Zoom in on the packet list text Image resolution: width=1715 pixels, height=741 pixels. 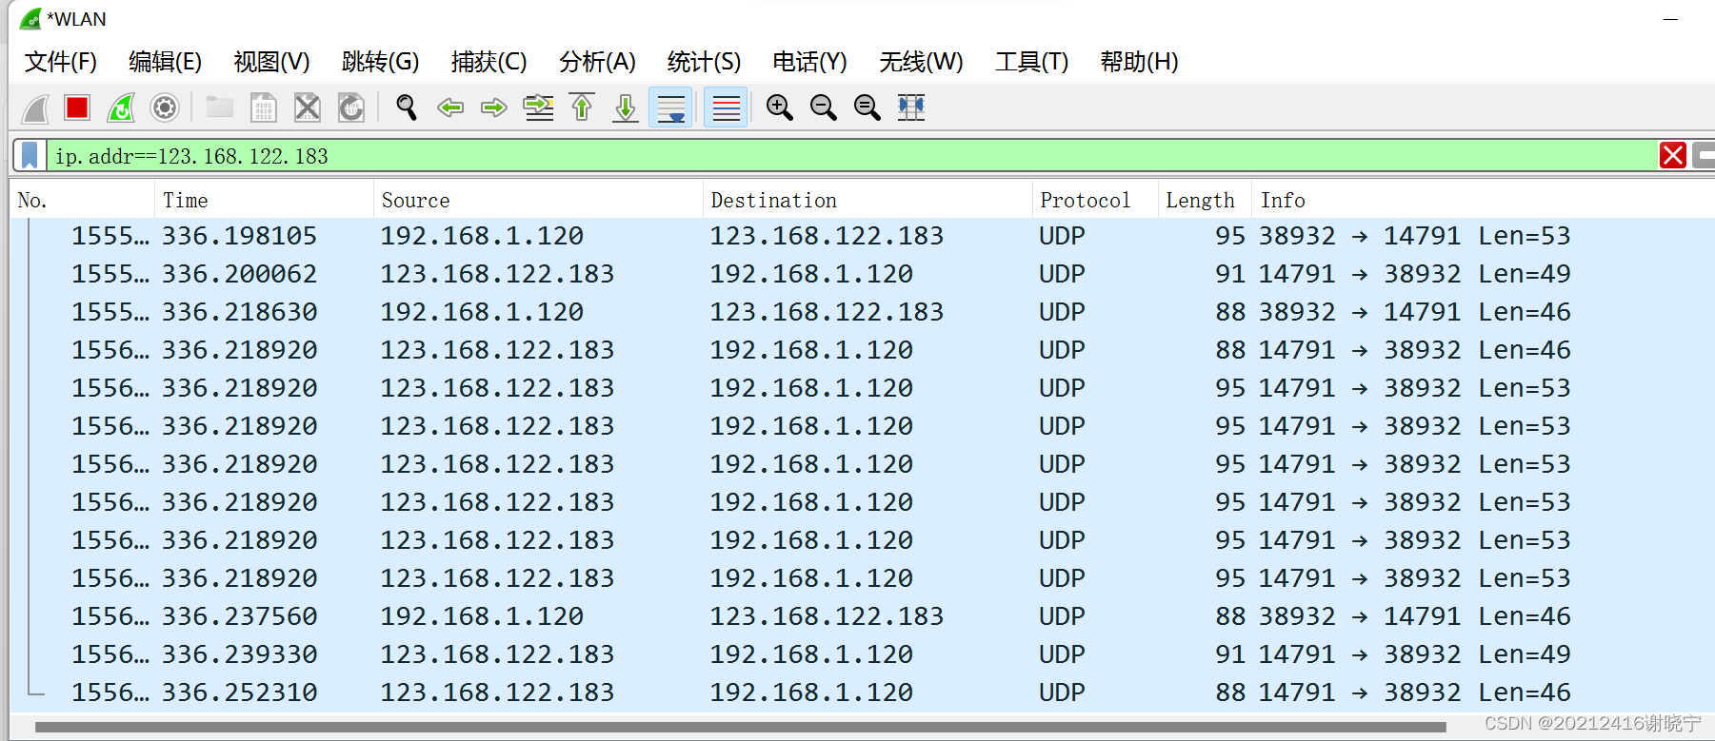coord(780,107)
